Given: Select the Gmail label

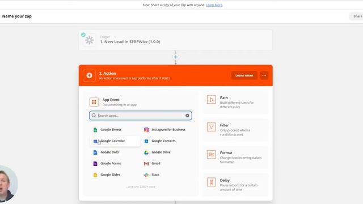Looking at the screenshot, I should click(156, 163).
